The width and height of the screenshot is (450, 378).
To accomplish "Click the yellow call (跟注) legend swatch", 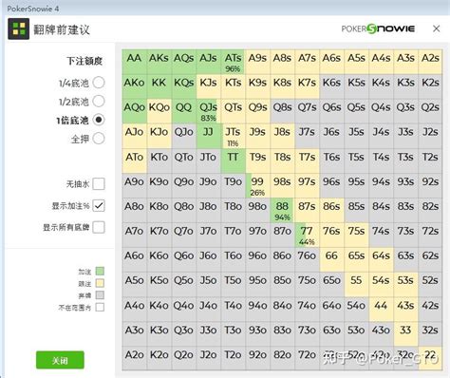I will click(100, 283).
